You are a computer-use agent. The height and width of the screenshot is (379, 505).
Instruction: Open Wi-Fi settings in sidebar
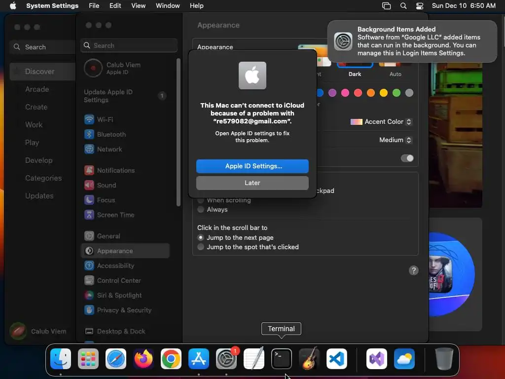point(126,119)
